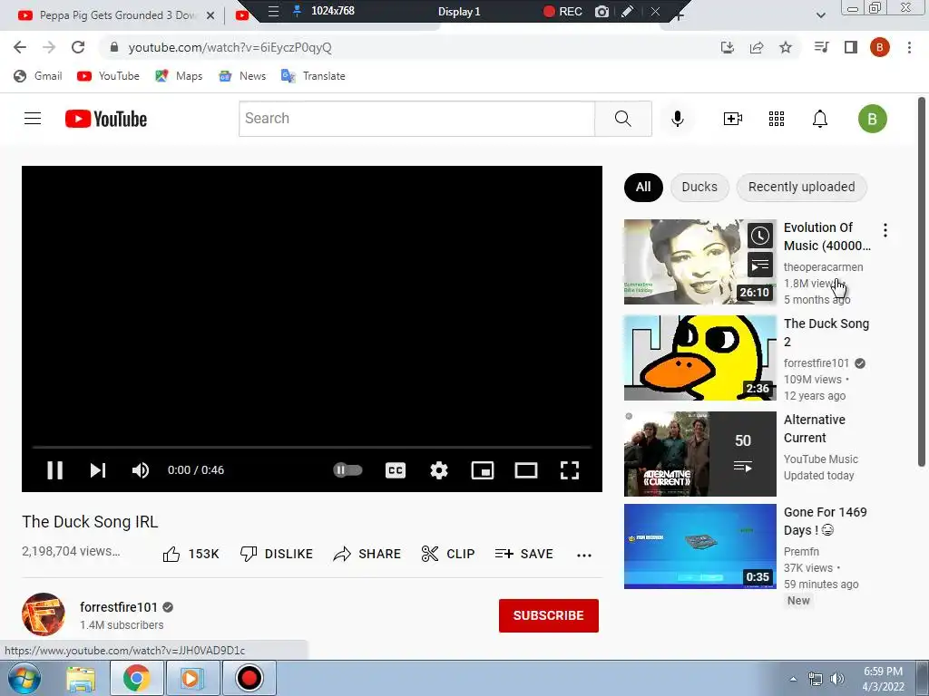Viewport: 929px width, 696px height.
Task: Open media controls in Chrome toolbar
Action: coord(821,47)
